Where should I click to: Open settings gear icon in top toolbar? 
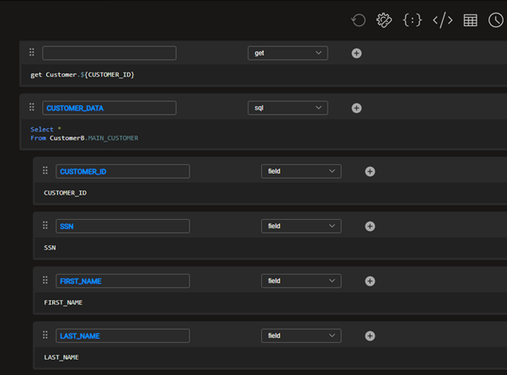(x=384, y=20)
